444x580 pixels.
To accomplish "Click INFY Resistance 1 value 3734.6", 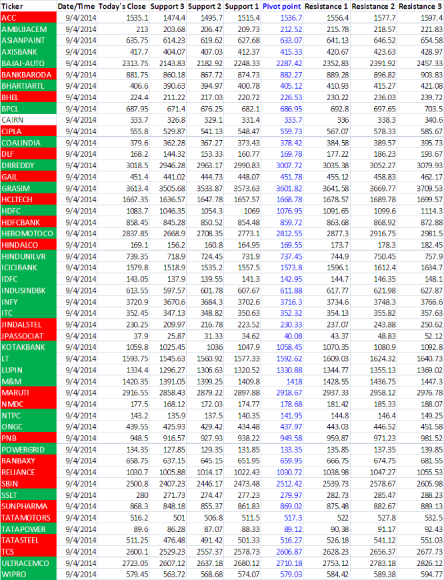I will tap(337, 302).
